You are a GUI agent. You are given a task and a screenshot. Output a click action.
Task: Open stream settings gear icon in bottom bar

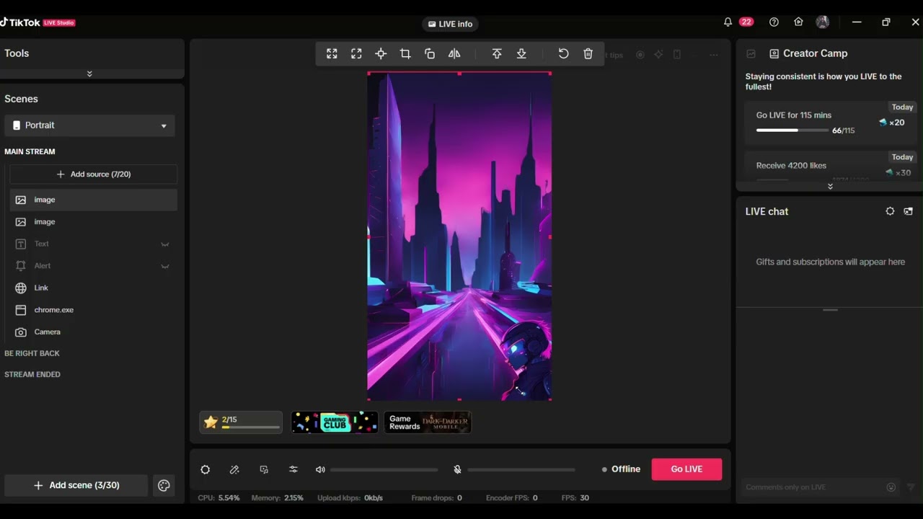206,469
